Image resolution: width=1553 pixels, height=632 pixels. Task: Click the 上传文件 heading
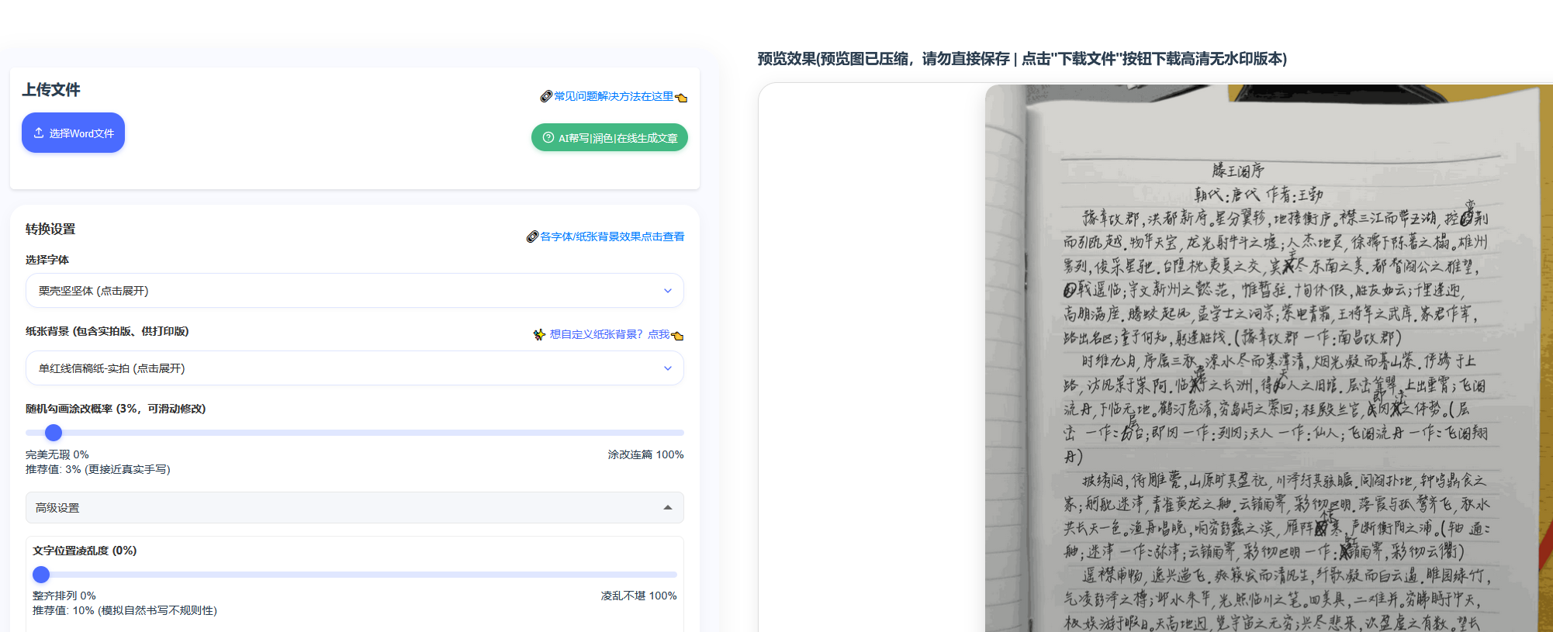click(x=51, y=89)
